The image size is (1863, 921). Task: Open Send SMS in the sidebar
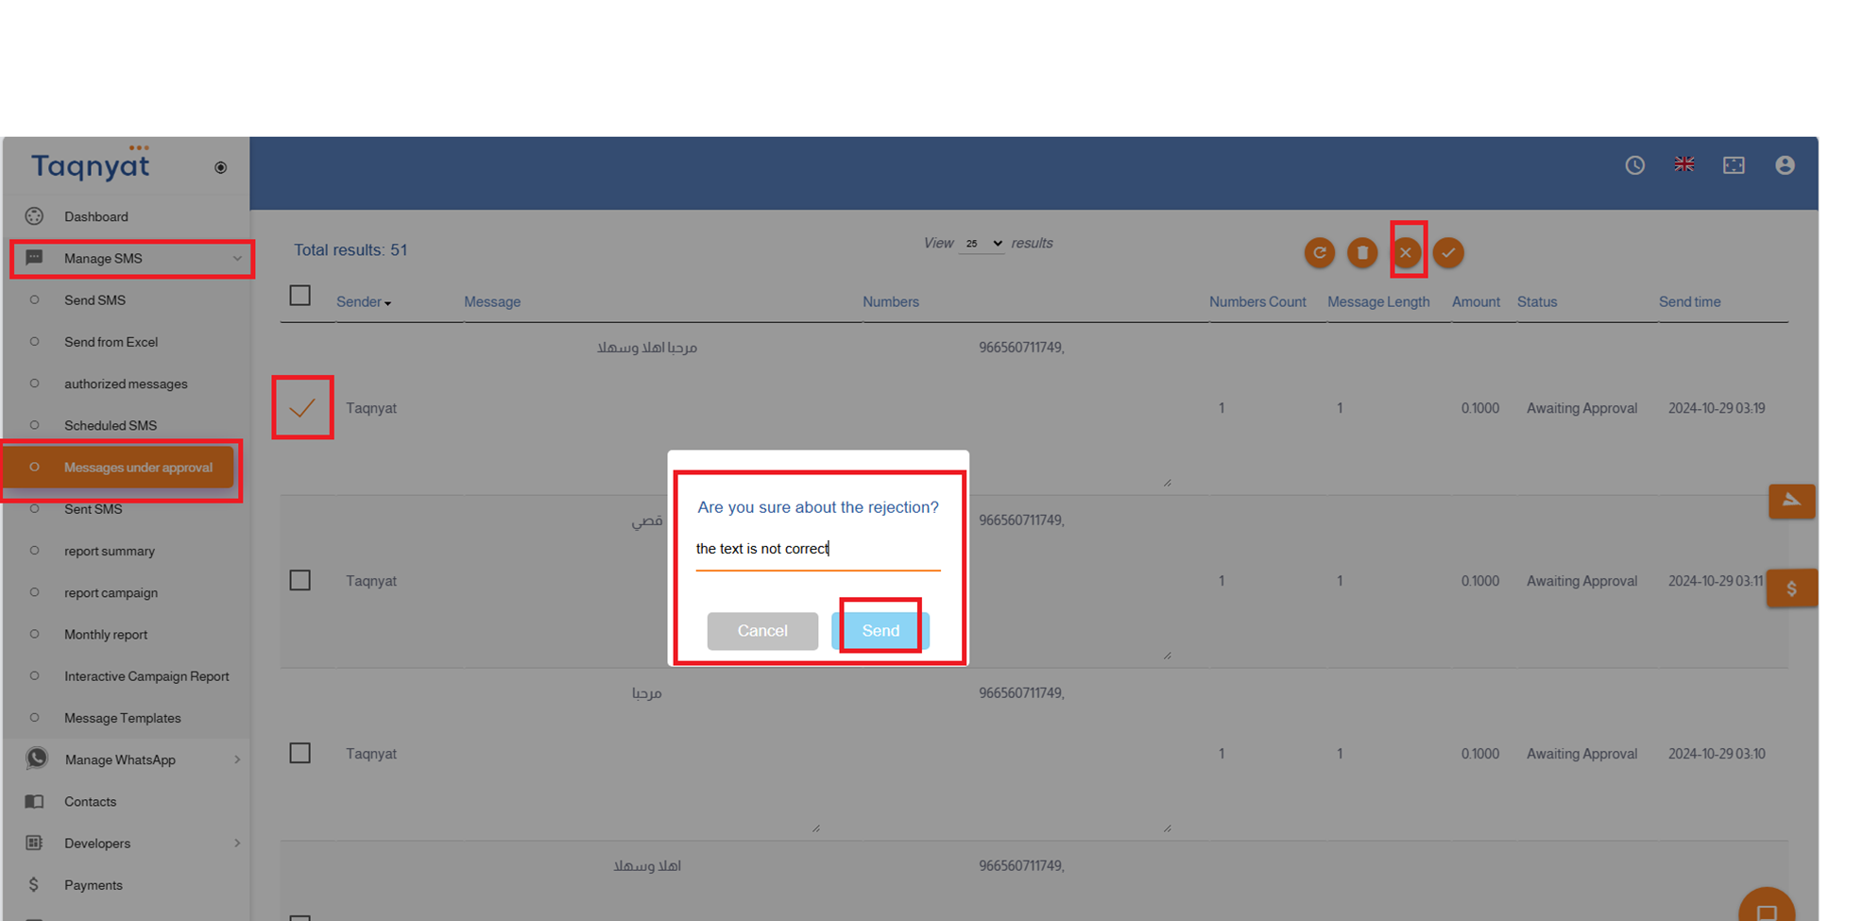95,300
